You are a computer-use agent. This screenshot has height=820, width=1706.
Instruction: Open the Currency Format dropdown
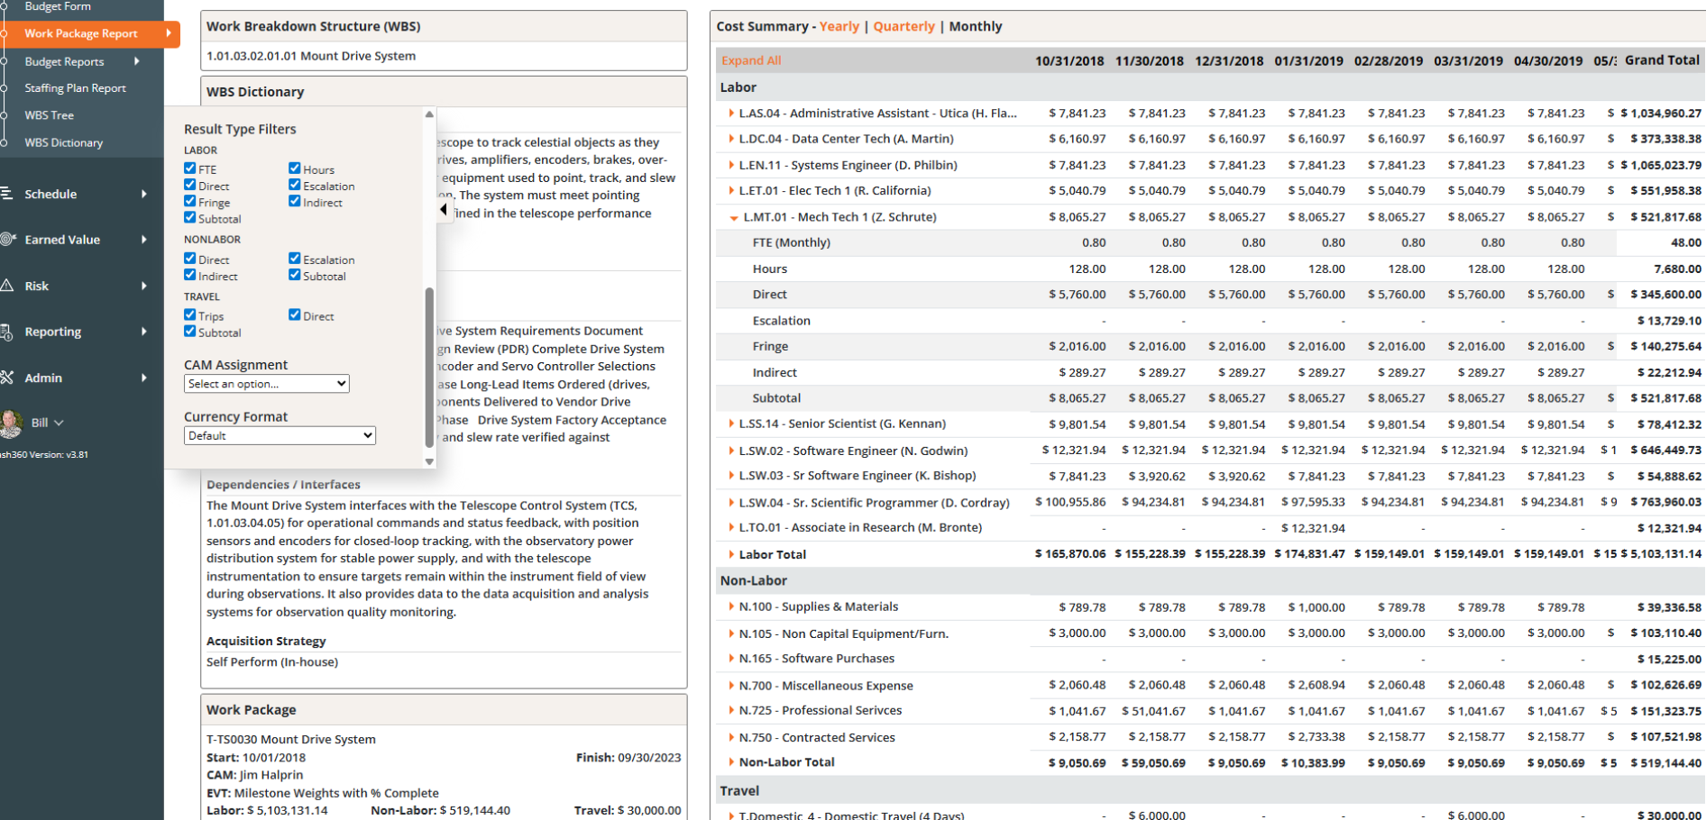pos(280,436)
